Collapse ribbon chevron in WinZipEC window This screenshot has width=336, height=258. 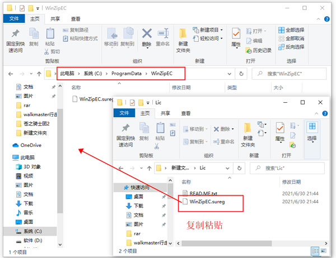click(x=319, y=19)
